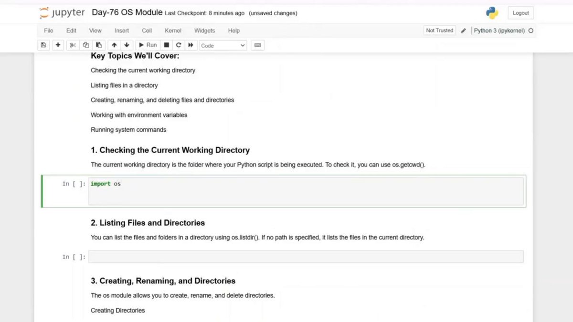573x322 pixels.
Task: Click 'Working with environment variables' line
Action: click(x=139, y=115)
